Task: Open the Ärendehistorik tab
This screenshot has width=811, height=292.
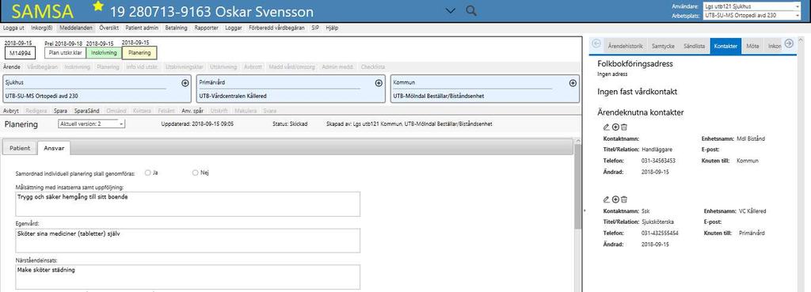Action: coord(626,46)
